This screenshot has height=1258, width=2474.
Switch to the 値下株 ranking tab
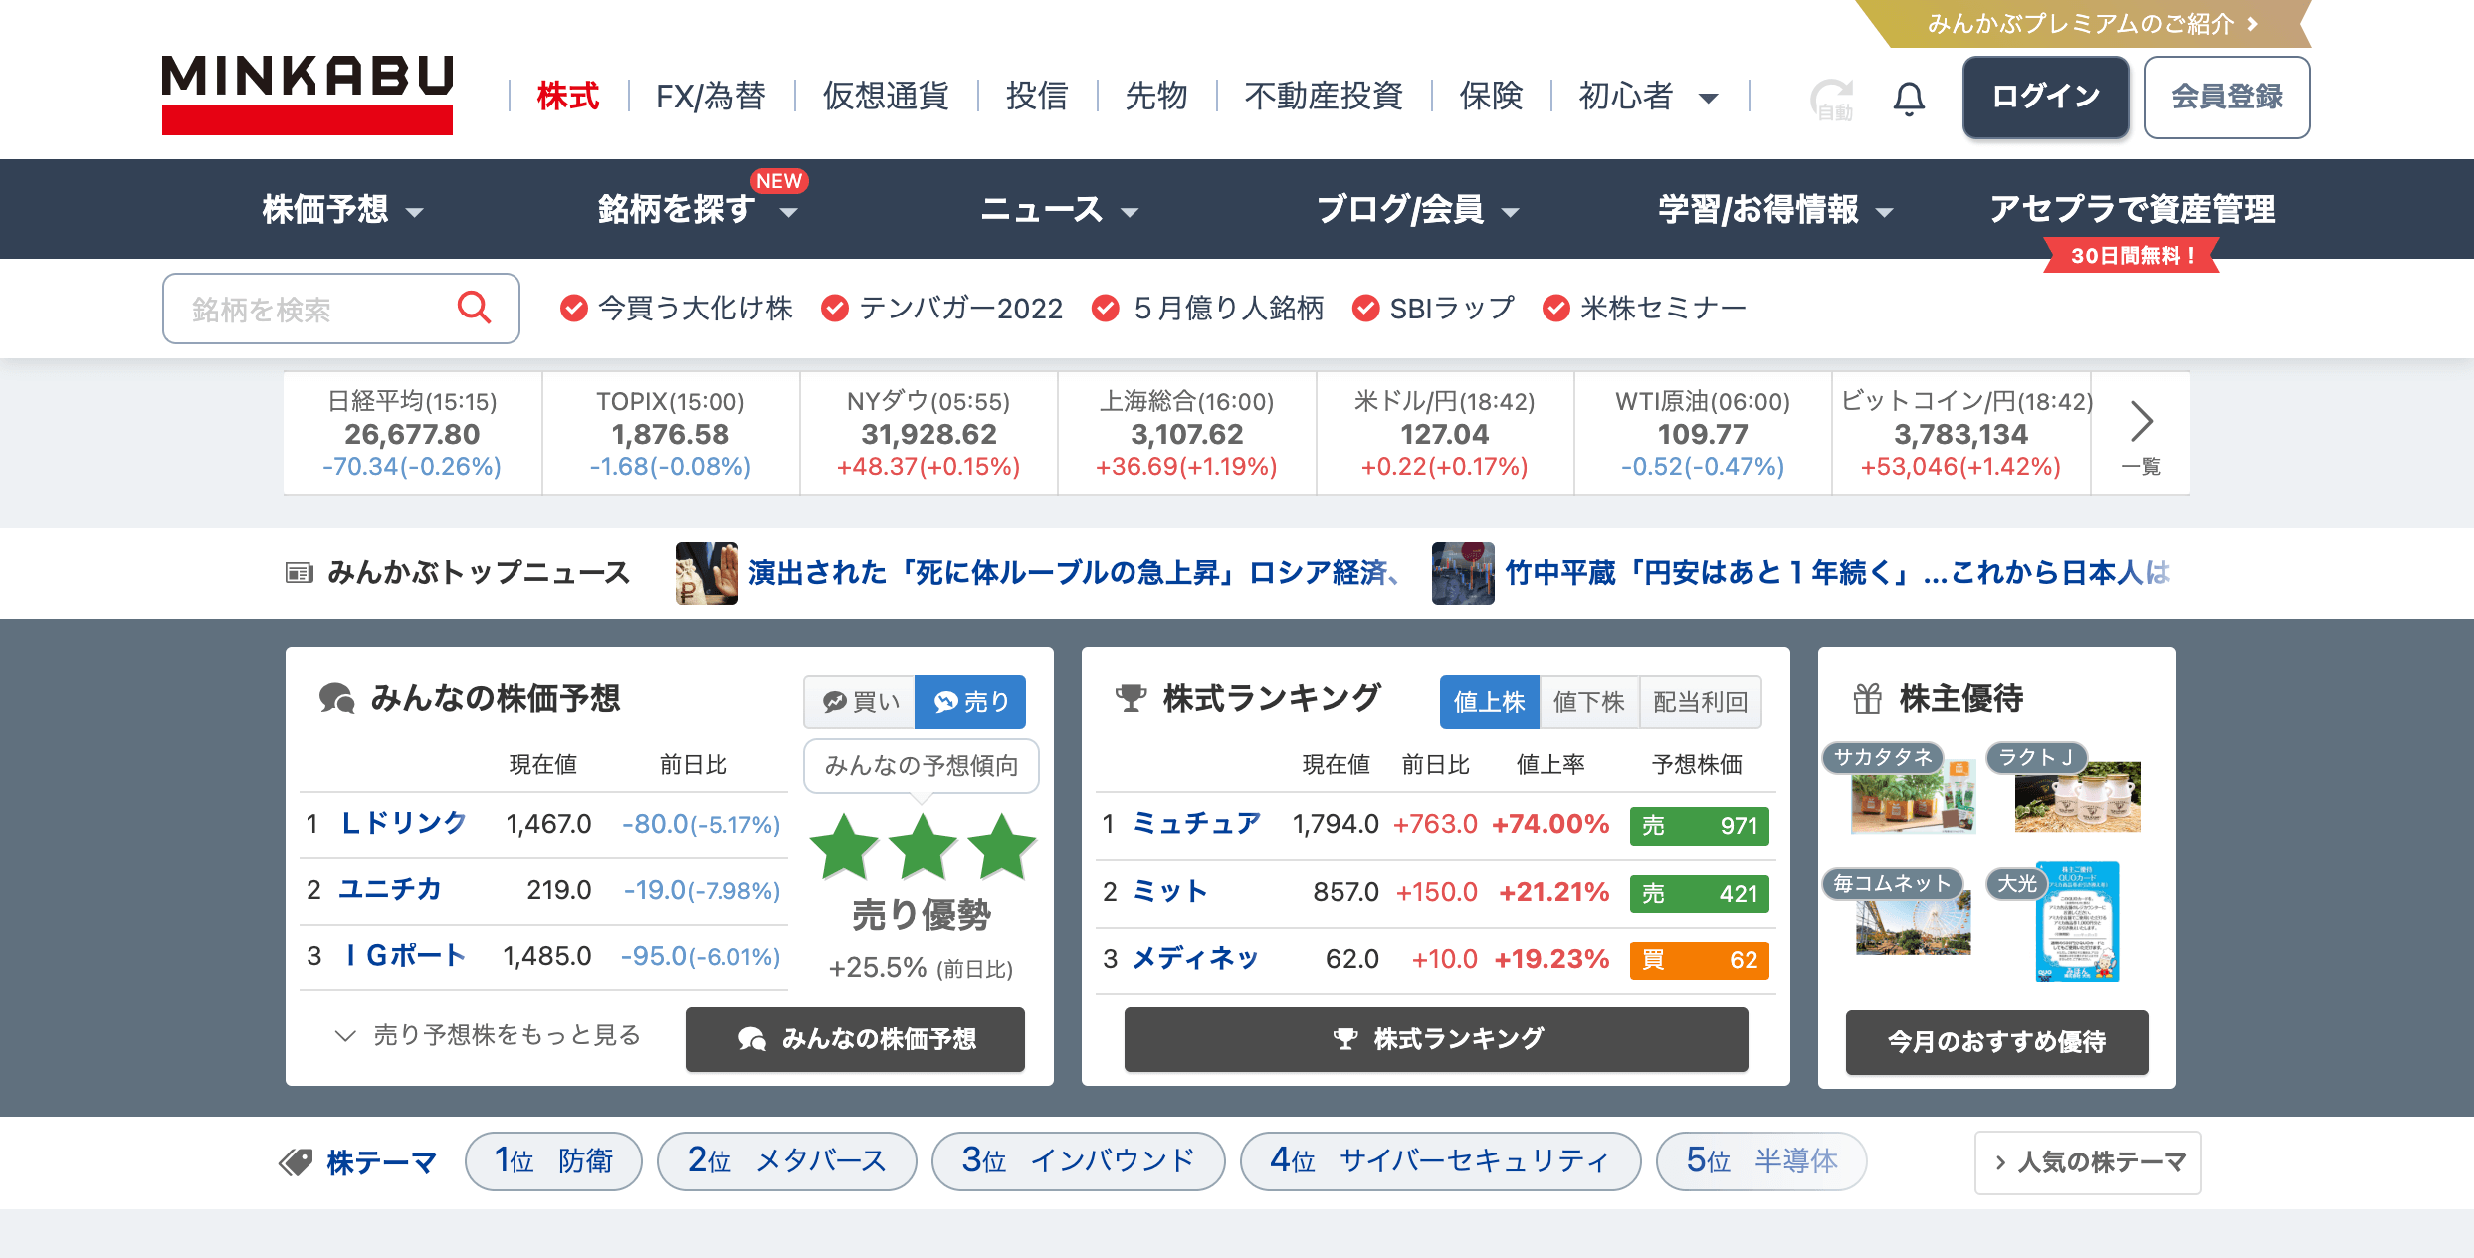click(x=1588, y=702)
